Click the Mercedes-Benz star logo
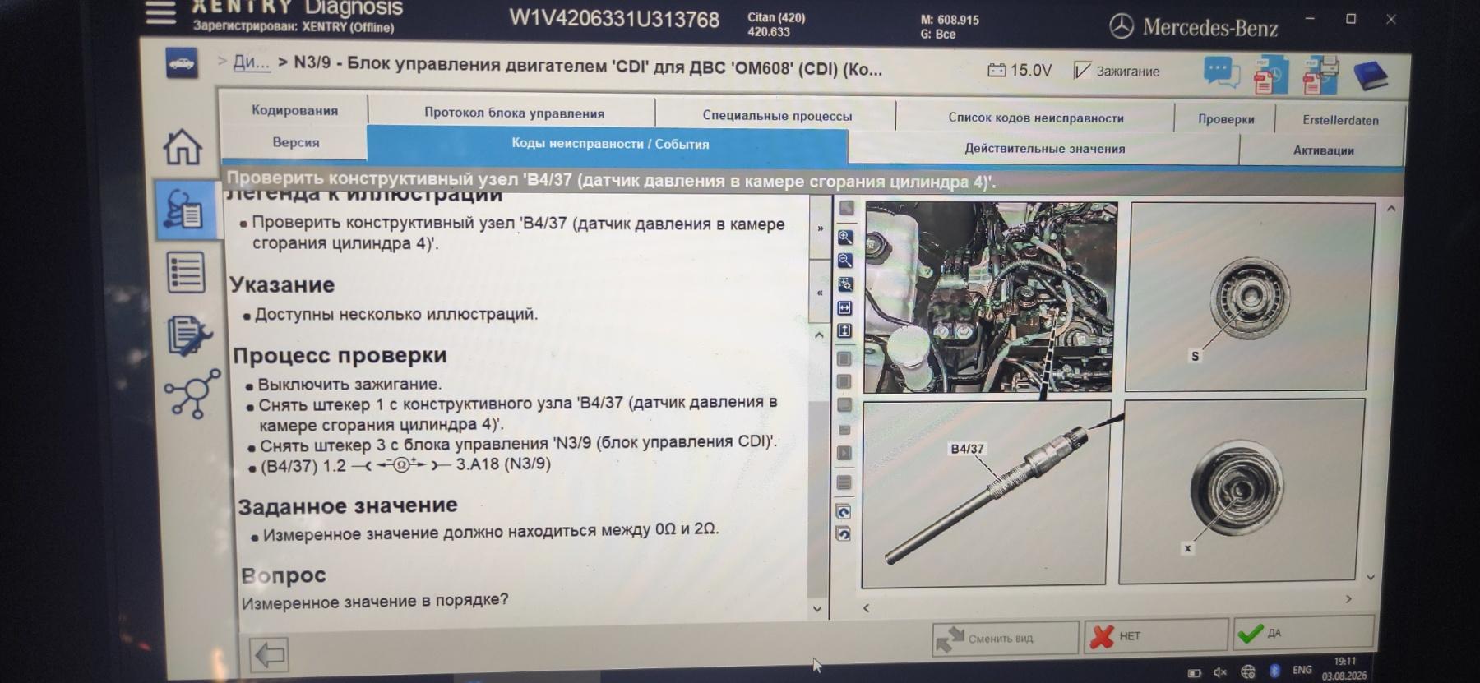The width and height of the screenshot is (1480, 683). (1121, 26)
